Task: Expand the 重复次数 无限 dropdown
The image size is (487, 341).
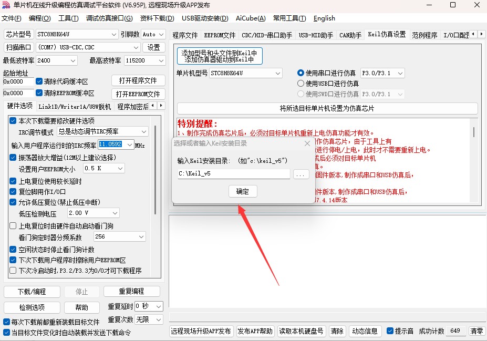Action: click(x=159, y=319)
